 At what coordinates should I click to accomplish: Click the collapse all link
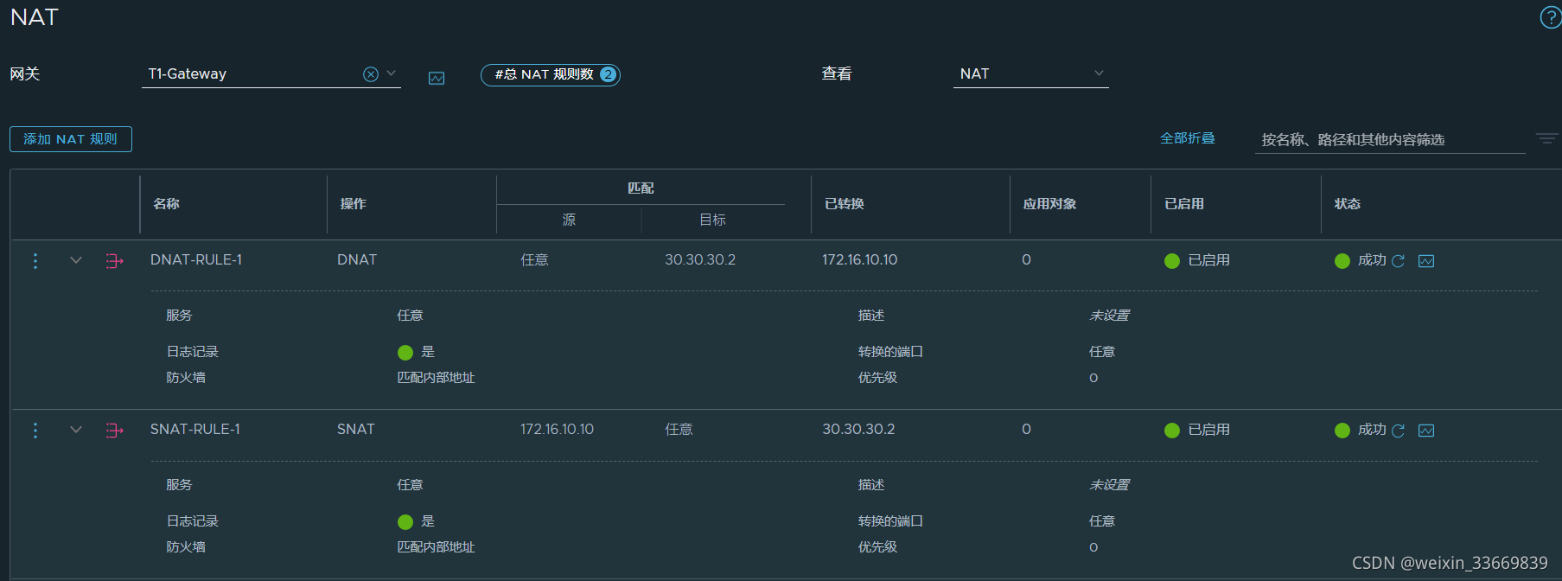point(1187,138)
